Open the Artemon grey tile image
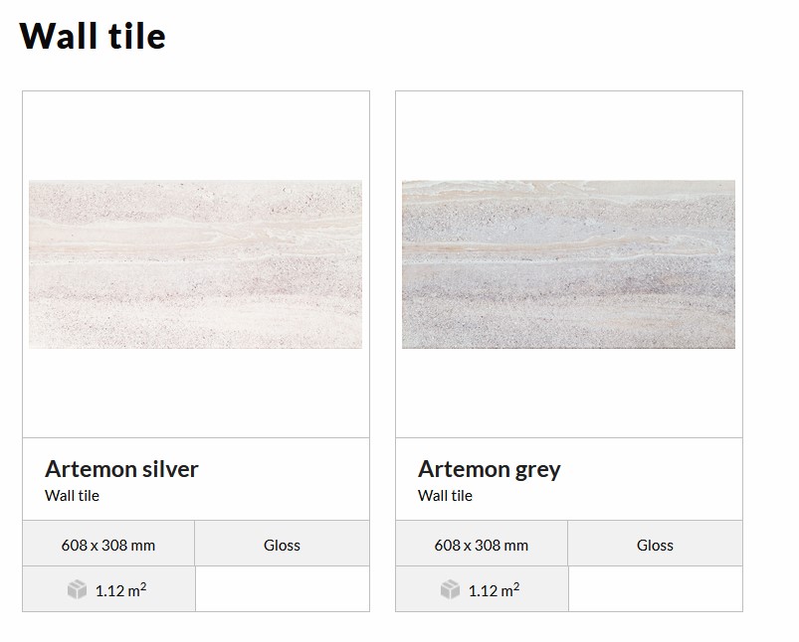The image size is (799, 642). 568,264
